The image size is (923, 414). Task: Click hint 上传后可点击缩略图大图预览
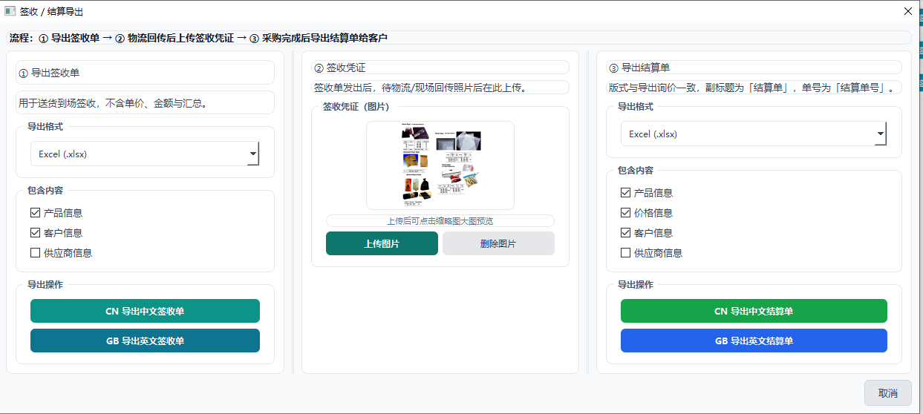[440, 221]
